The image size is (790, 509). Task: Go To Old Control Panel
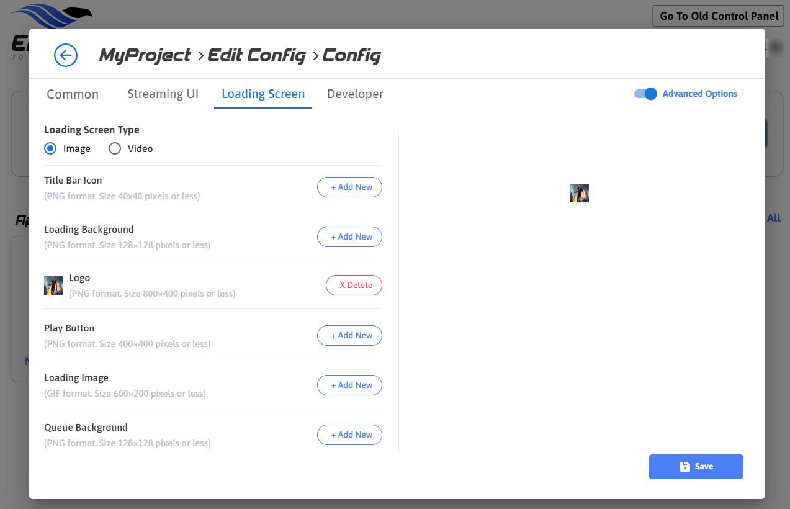[717, 16]
